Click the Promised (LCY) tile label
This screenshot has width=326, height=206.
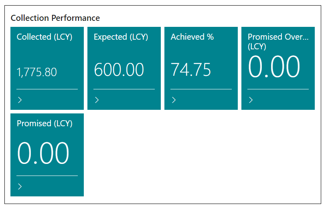pos(45,123)
